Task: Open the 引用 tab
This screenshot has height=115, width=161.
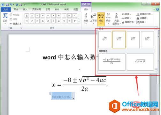Action: point(48,10)
